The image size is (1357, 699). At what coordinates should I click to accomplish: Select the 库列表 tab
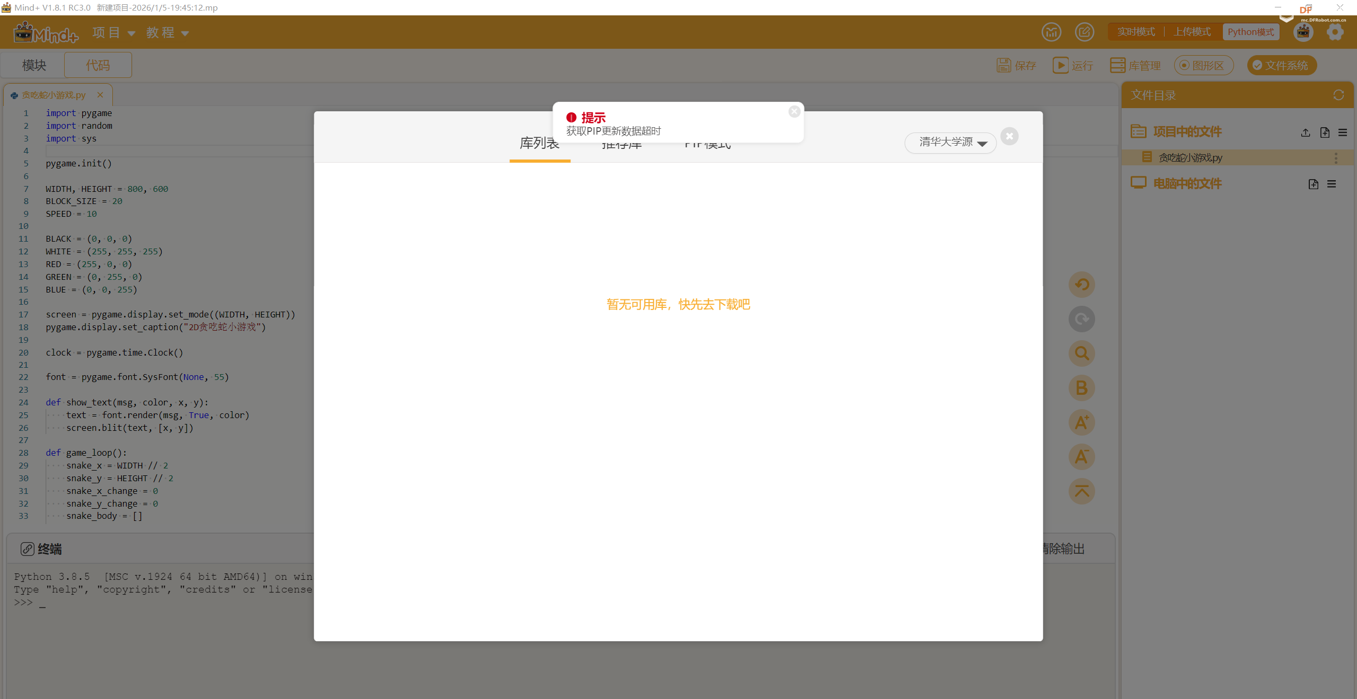540,144
